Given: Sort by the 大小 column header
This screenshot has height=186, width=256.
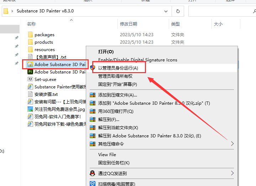Looking at the screenshot, I should (218, 24).
